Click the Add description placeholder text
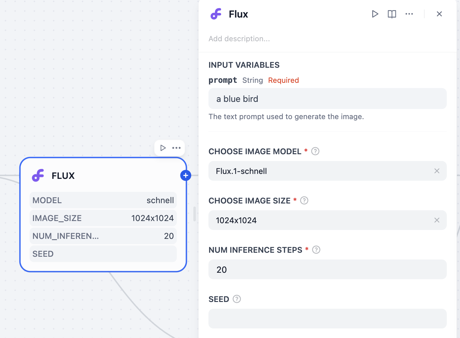 (239, 39)
